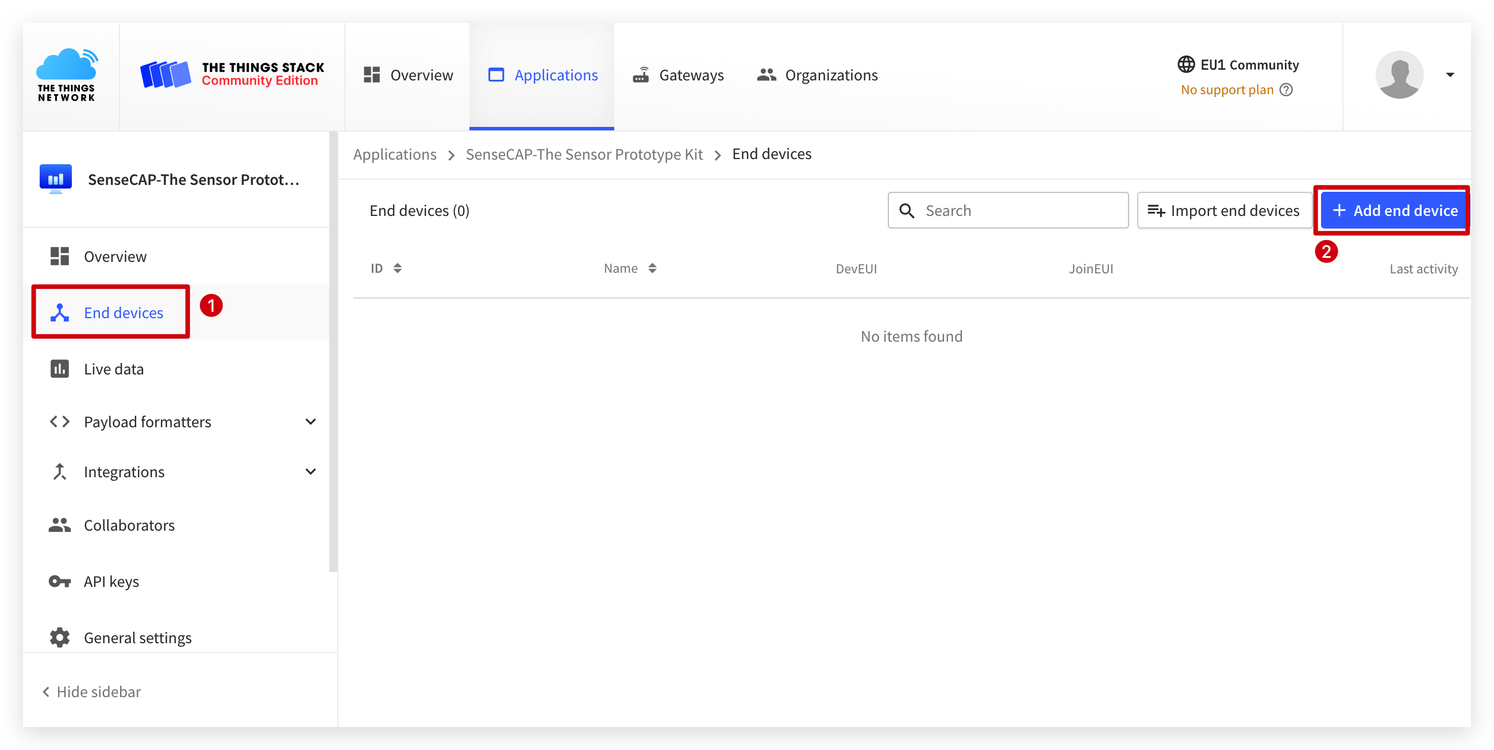Image resolution: width=1494 pixels, height=750 pixels.
Task: Click the Hide sidebar left chevron
Action: pyautogui.click(x=46, y=692)
